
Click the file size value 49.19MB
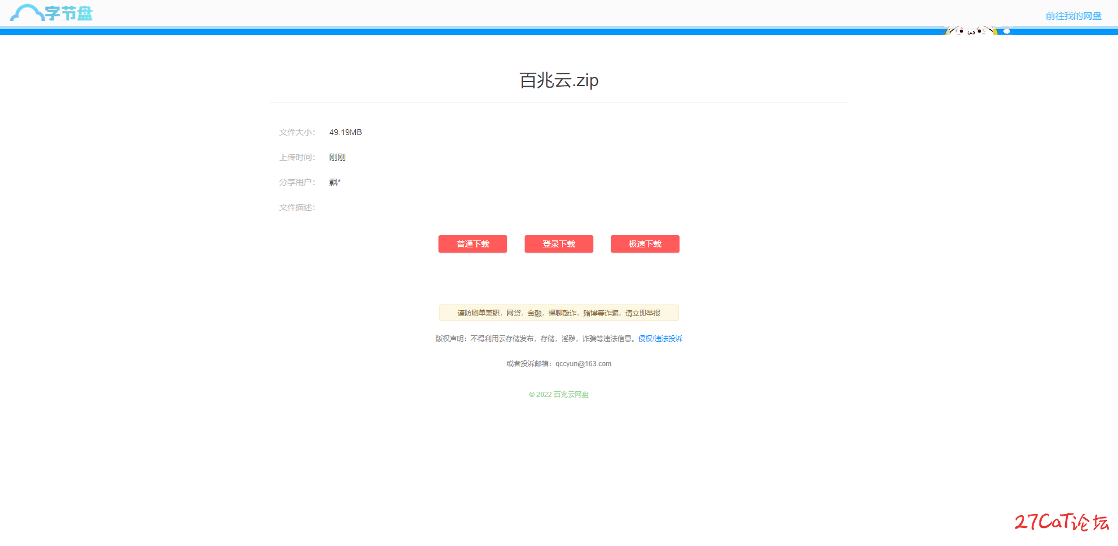pos(345,132)
